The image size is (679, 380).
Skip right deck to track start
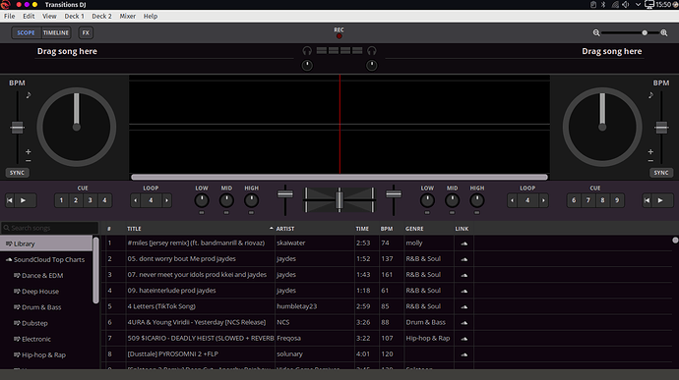(x=647, y=200)
